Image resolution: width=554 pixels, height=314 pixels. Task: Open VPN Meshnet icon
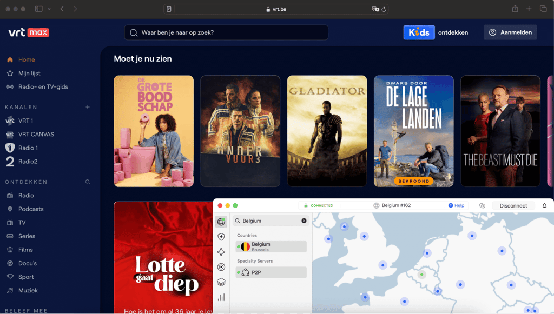tap(221, 252)
